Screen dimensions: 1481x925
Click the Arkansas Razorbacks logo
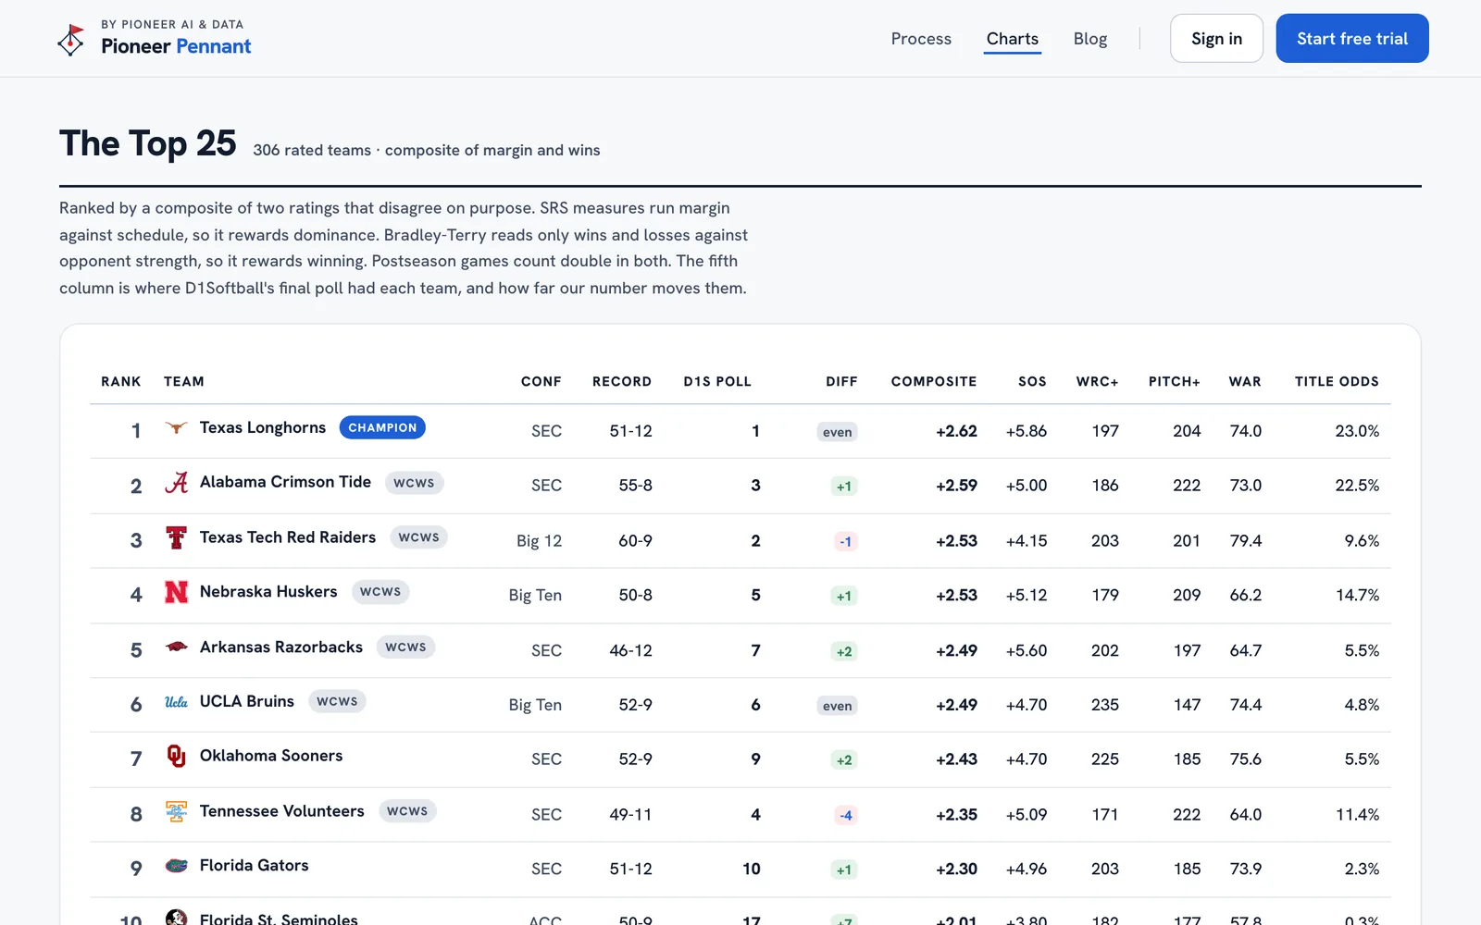point(176,647)
